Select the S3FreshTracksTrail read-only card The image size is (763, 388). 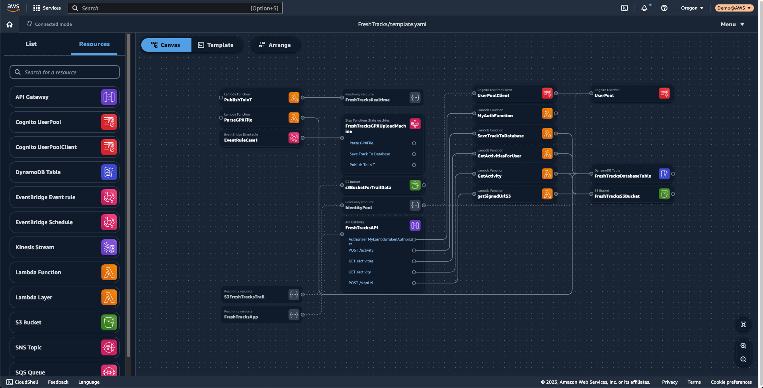point(261,294)
